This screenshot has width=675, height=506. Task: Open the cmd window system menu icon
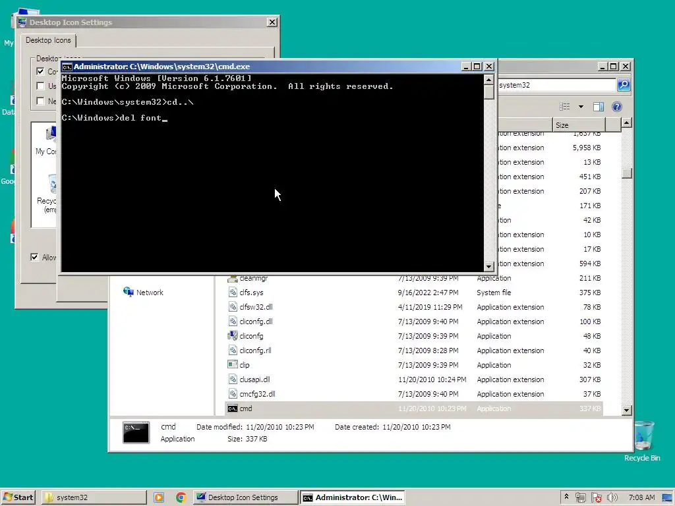(x=67, y=67)
